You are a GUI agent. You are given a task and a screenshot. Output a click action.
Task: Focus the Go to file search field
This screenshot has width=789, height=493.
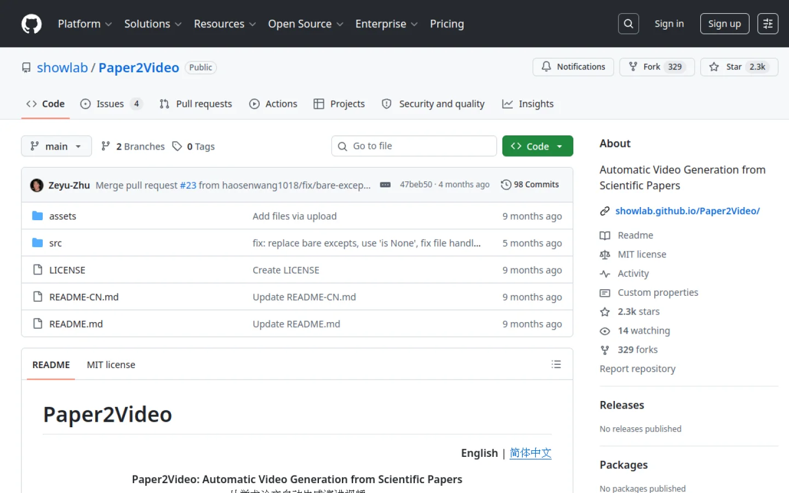pos(414,146)
